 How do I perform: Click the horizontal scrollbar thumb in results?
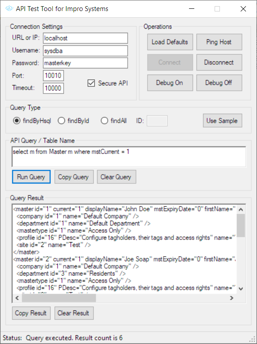[59, 298]
